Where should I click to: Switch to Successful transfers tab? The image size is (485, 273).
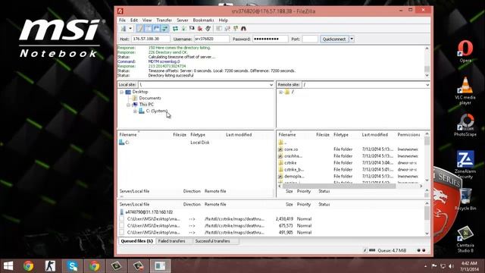(212, 241)
